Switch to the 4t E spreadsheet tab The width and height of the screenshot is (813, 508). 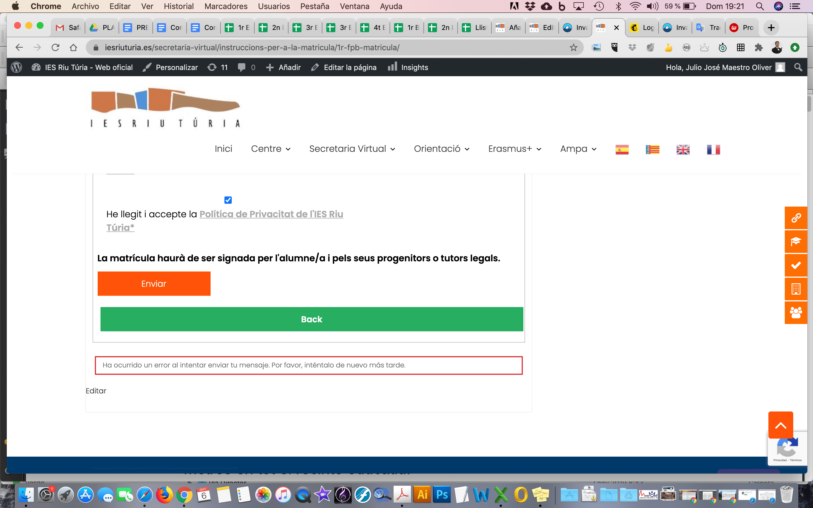click(x=373, y=28)
